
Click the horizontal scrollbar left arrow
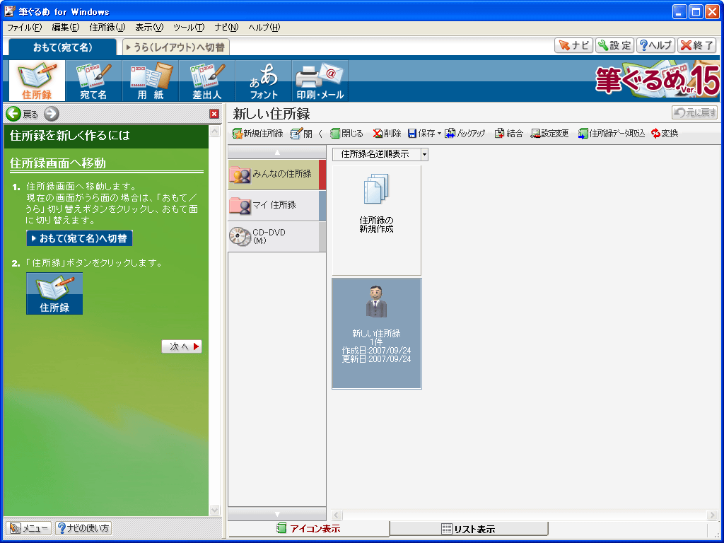point(337,515)
